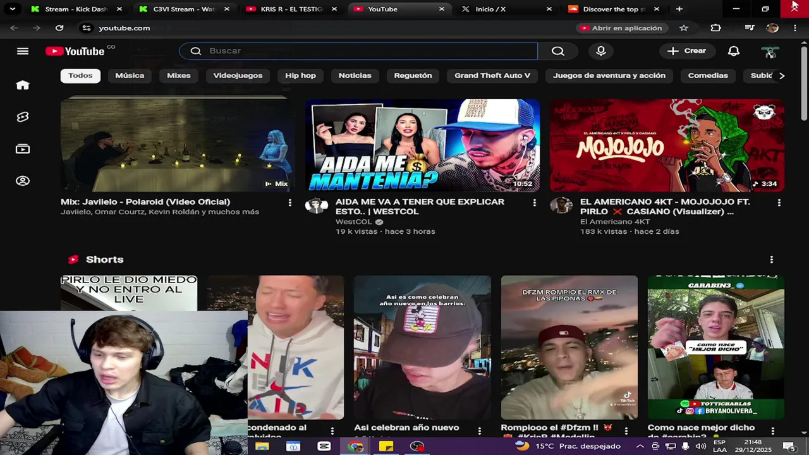Select the Hip hop filter chip
This screenshot has height=455, width=809.
pyautogui.click(x=300, y=75)
